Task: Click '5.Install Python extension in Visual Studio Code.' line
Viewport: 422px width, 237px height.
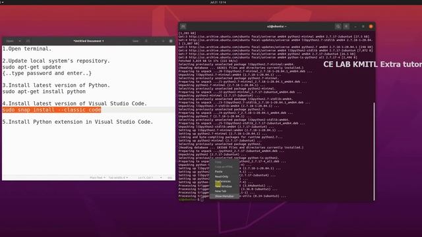Action: point(78,122)
